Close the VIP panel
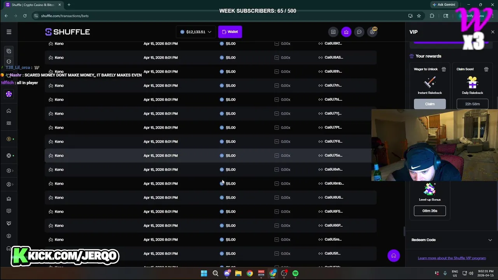Image resolution: width=498 pixels, height=280 pixels. click(x=493, y=32)
